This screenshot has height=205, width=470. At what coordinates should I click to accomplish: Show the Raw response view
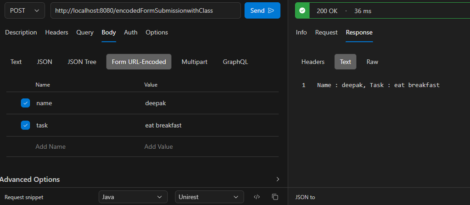(372, 62)
